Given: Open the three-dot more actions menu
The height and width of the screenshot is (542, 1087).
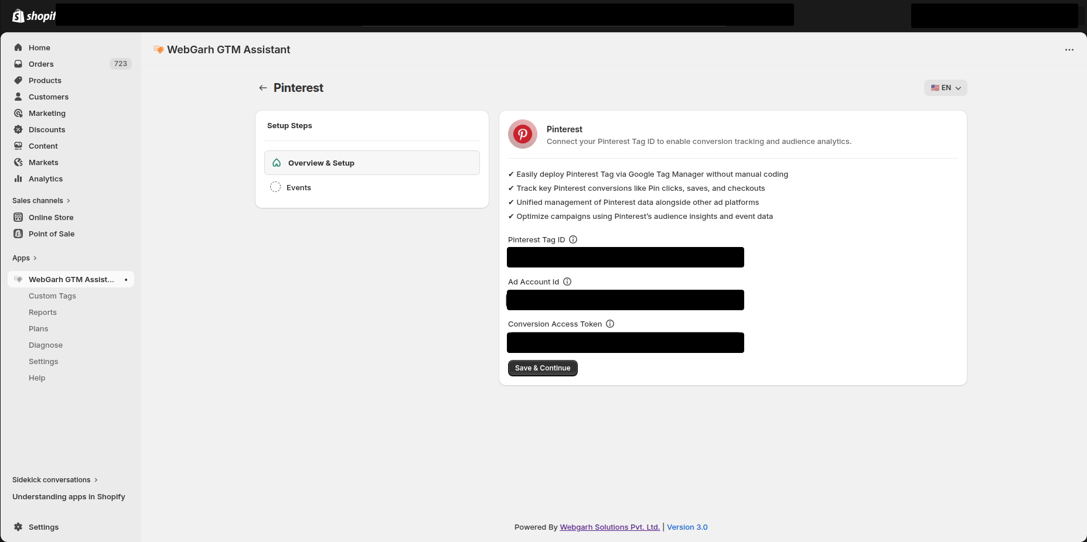Looking at the screenshot, I should coord(1069,50).
